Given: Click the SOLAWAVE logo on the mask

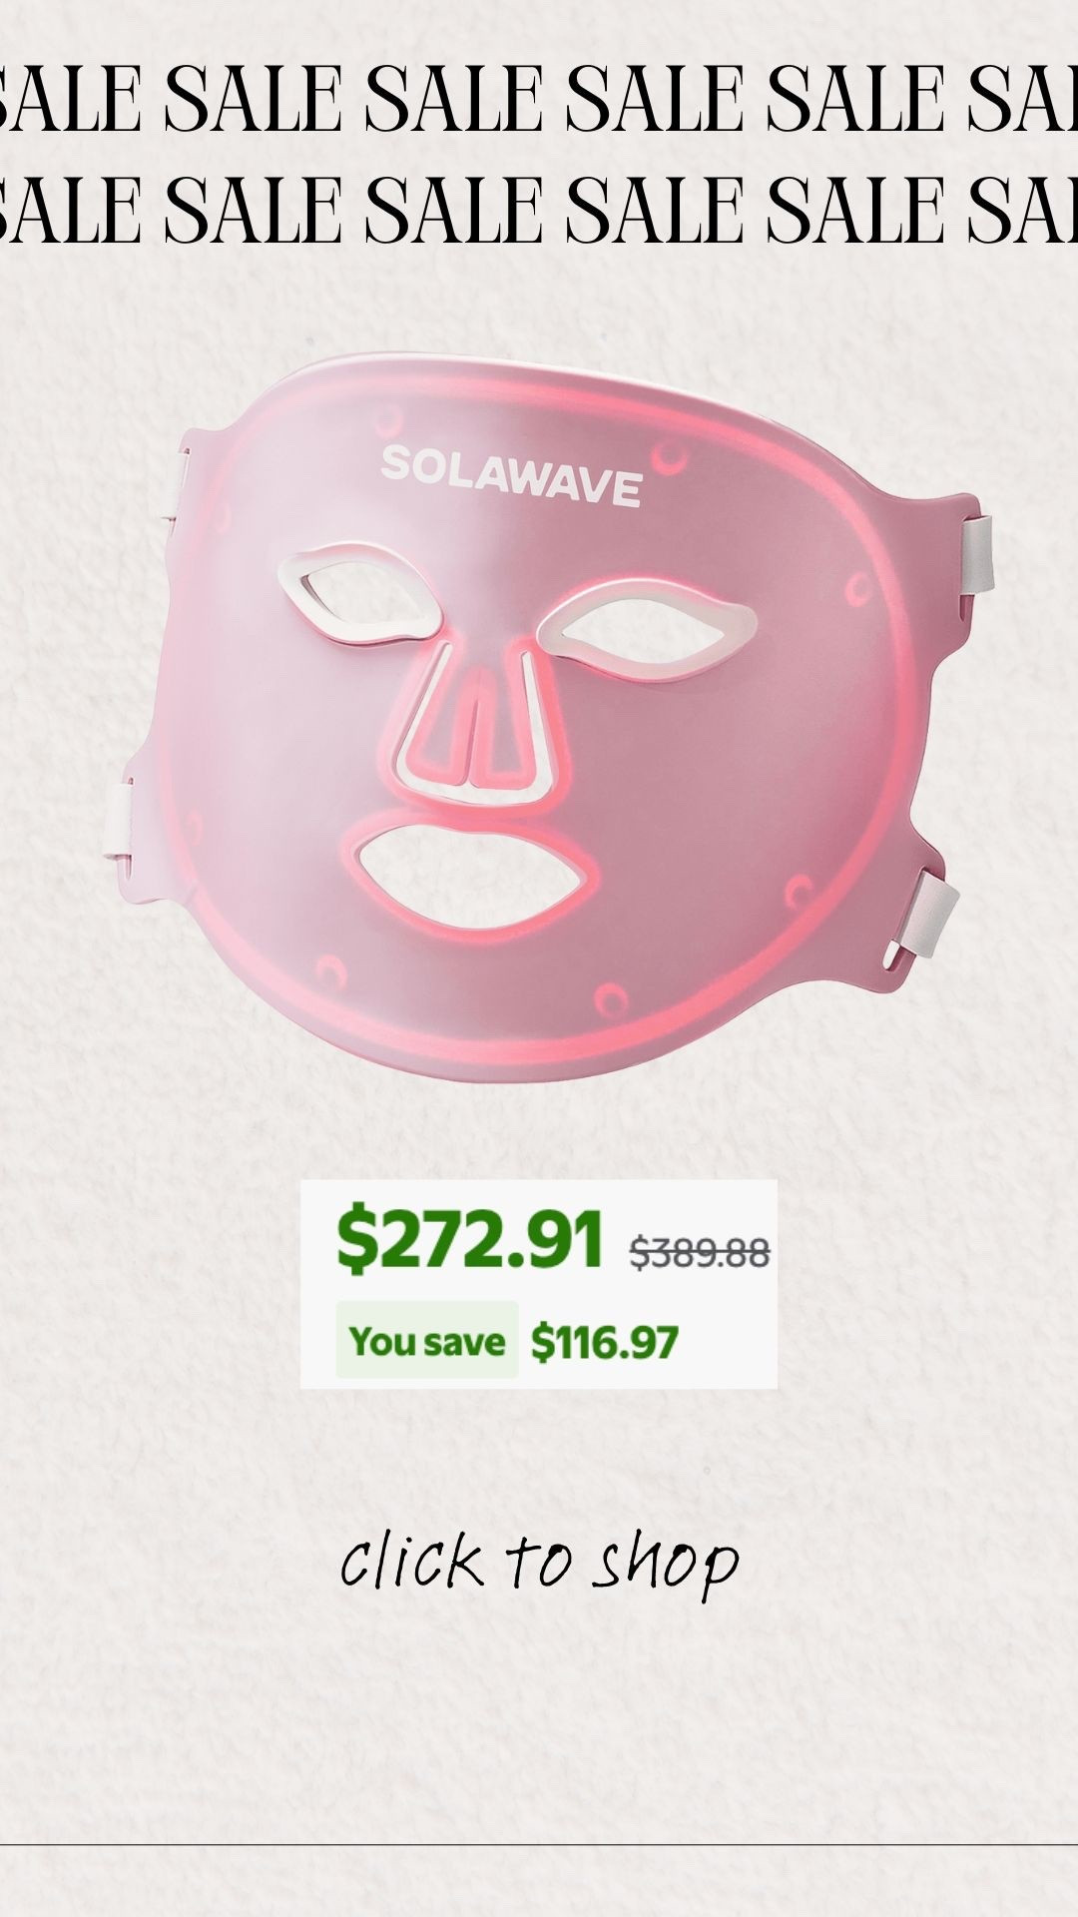Looking at the screenshot, I should point(510,474).
